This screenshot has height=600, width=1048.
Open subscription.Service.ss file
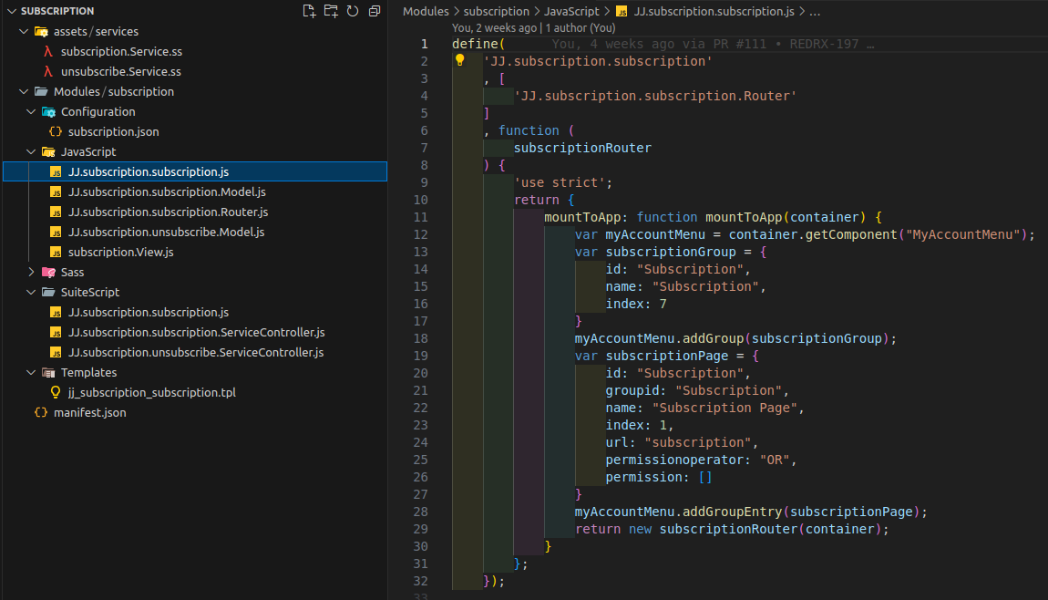[x=121, y=51]
